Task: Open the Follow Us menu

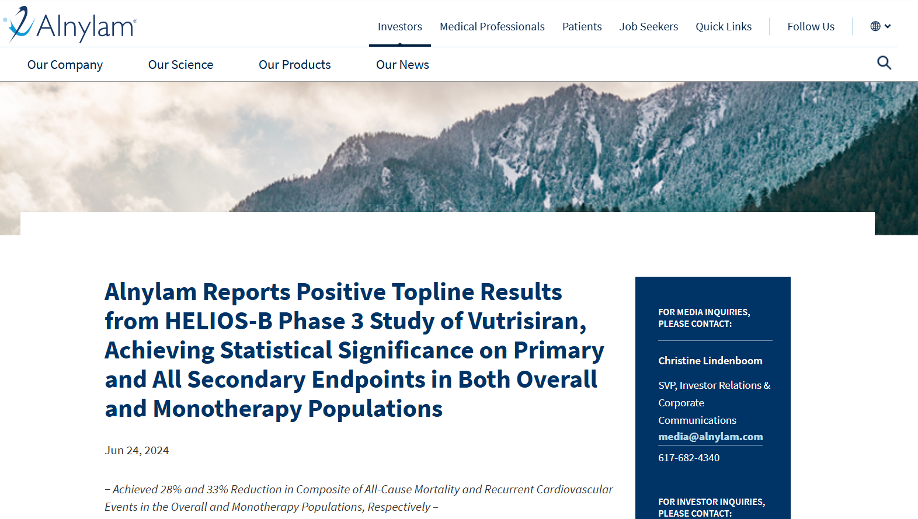Action: (811, 26)
